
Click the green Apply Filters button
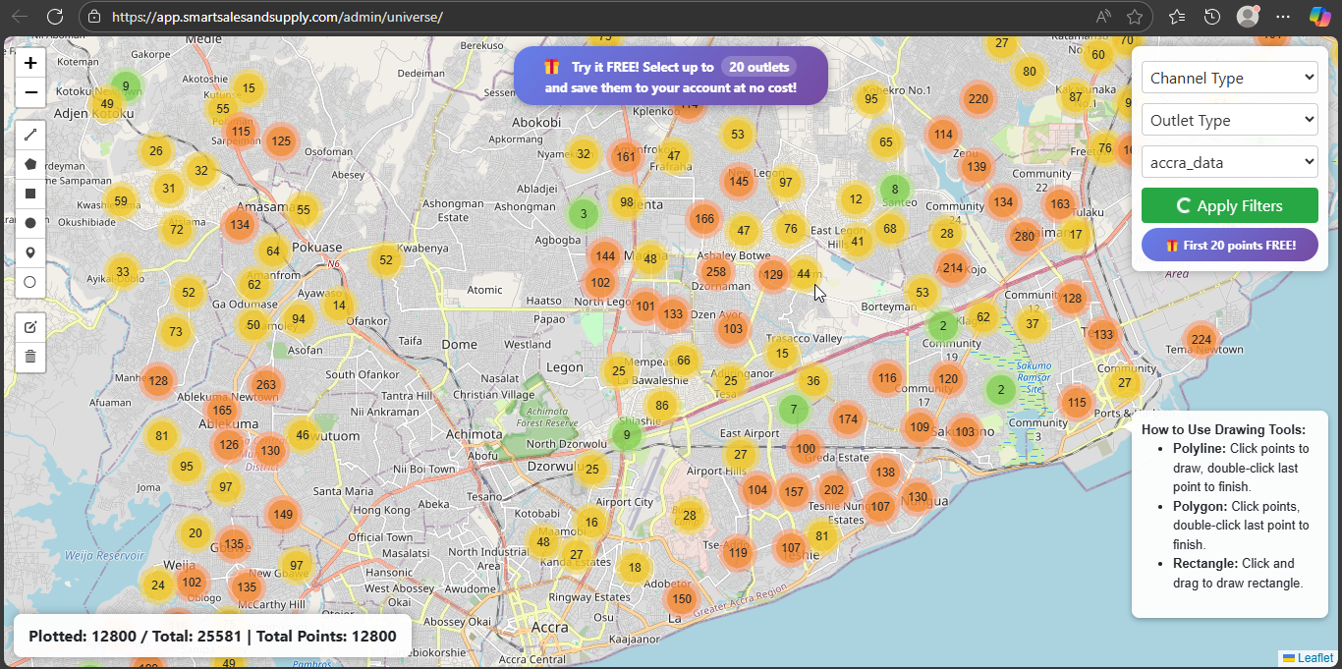click(x=1229, y=205)
